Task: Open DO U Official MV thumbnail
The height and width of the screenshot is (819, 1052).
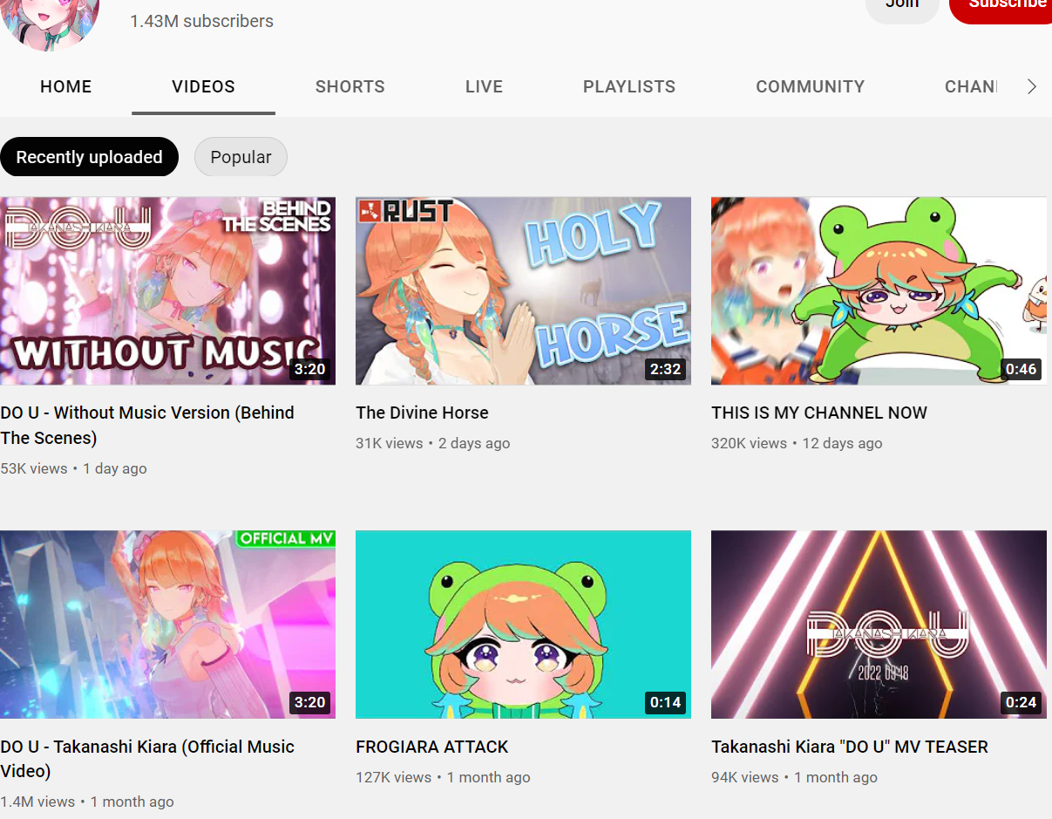Action: point(167,624)
